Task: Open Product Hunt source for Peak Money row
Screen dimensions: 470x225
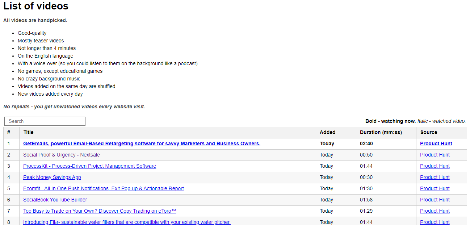Action: 435,177
